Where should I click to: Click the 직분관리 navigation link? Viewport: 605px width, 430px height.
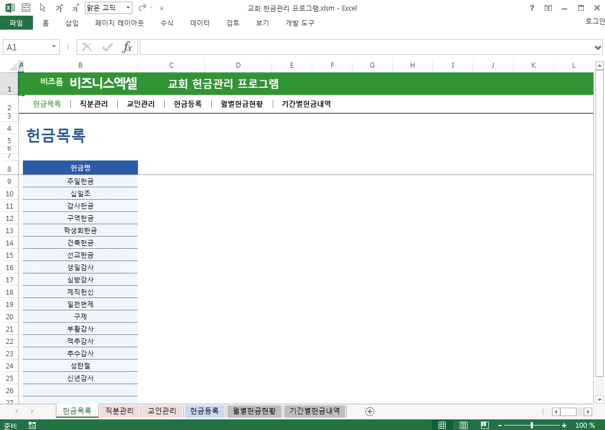94,104
